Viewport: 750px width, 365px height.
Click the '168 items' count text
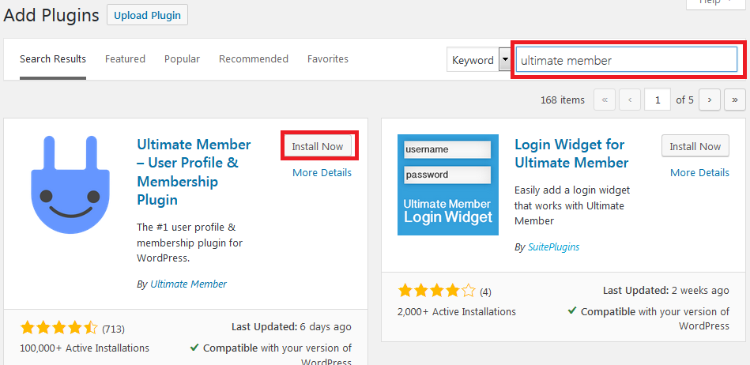point(563,100)
